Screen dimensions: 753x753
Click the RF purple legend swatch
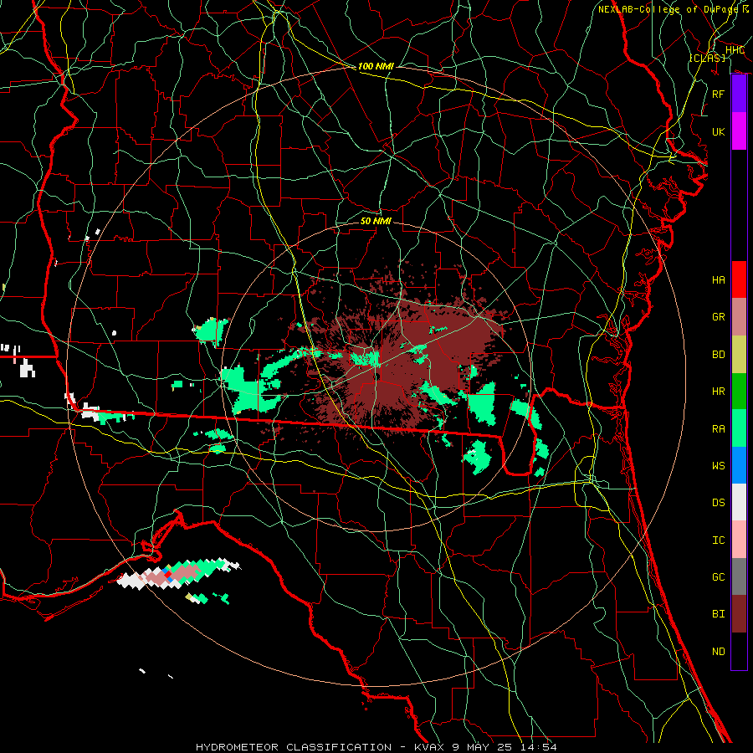739,94
